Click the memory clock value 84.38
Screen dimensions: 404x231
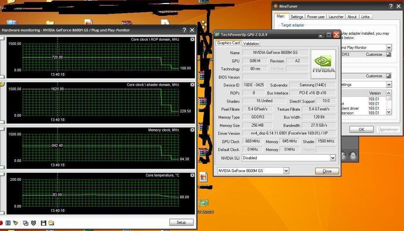(x=185, y=159)
